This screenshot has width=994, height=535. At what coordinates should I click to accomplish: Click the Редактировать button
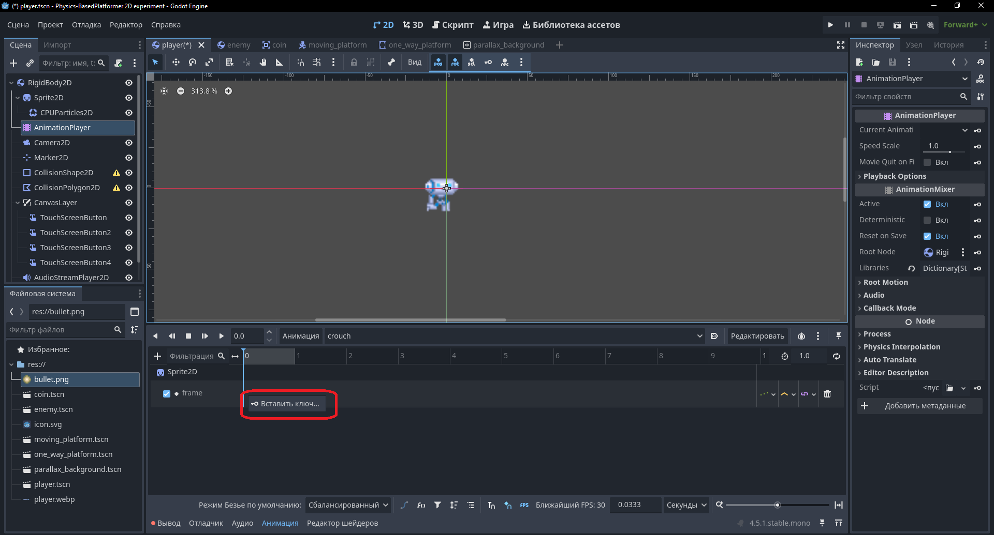[x=757, y=336]
